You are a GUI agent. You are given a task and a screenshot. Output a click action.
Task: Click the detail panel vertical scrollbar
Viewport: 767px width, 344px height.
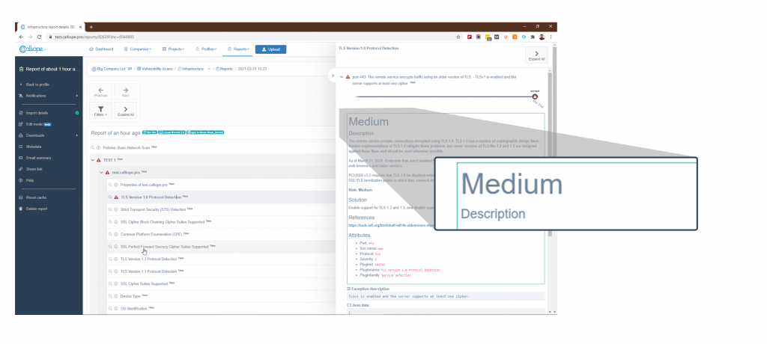[551, 154]
